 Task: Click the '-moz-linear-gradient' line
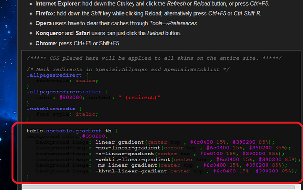click(163, 148)
